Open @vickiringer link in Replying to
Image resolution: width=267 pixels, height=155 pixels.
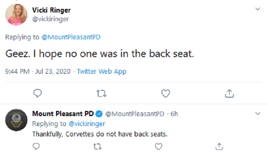click(87, 124)
